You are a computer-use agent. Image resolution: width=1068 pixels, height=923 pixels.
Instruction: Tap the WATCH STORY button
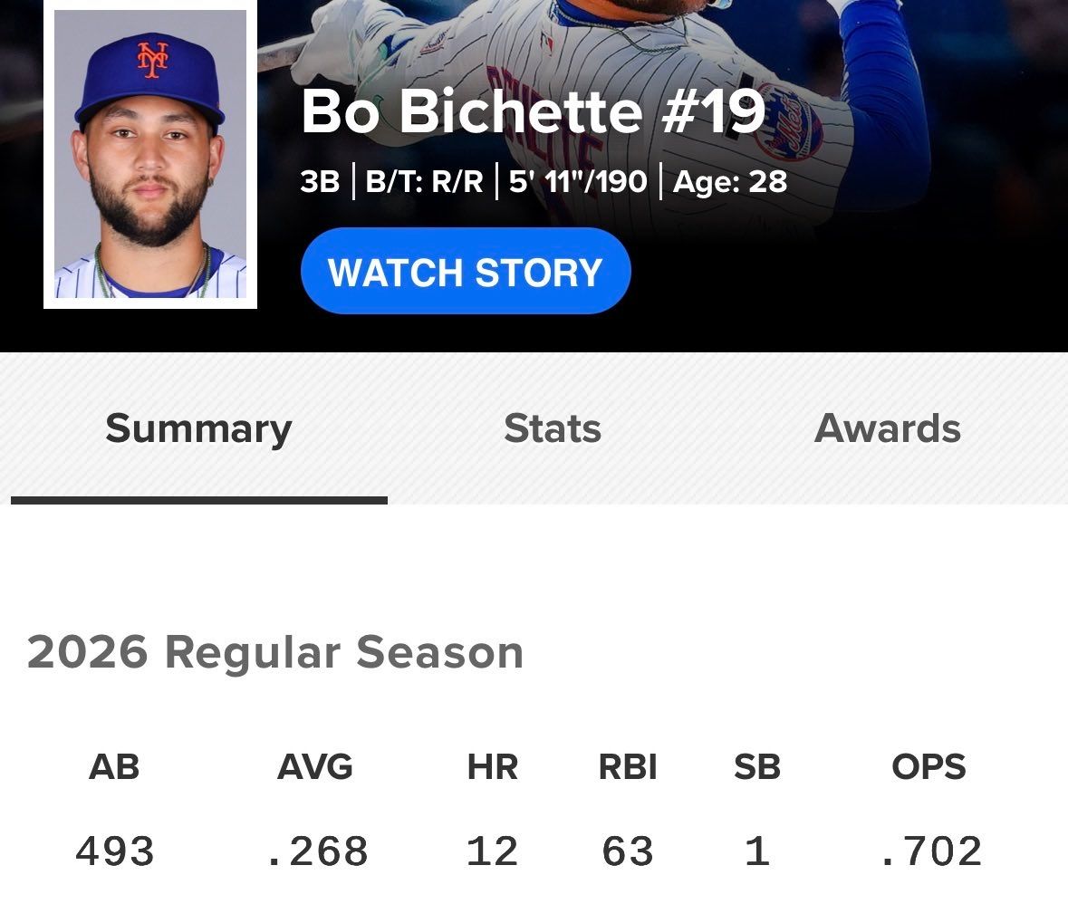point(466,271)
